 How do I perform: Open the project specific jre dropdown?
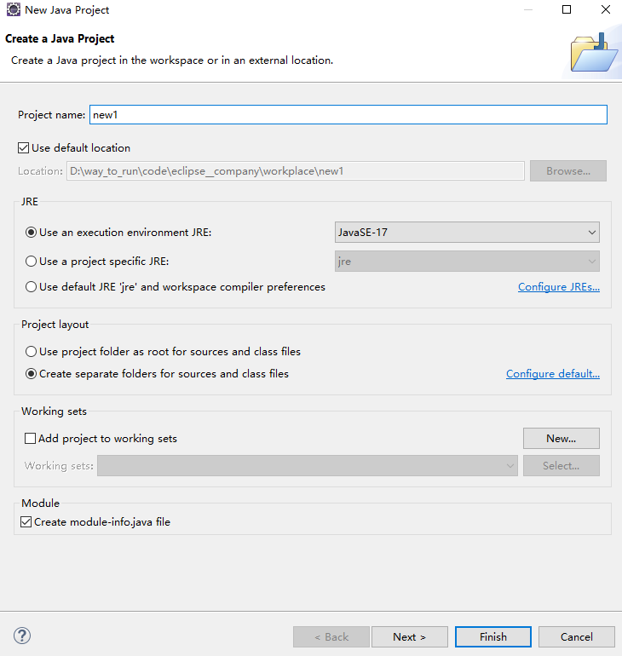[x=467, y=262]
